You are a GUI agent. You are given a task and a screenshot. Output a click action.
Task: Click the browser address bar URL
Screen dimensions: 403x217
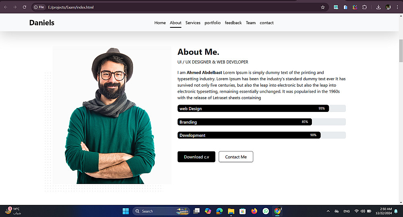[71, 7]
